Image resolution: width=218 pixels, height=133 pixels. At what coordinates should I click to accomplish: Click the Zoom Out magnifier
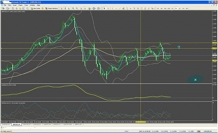(x=77, y=8)
